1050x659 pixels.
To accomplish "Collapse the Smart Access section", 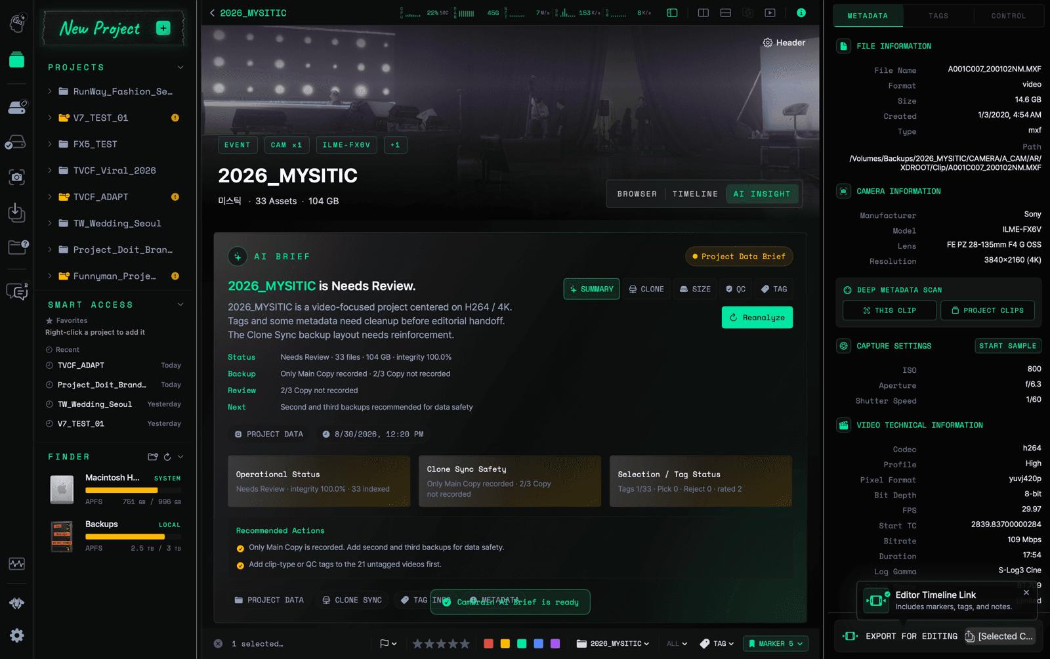I will pyautogui.click(x=180, y=305).
